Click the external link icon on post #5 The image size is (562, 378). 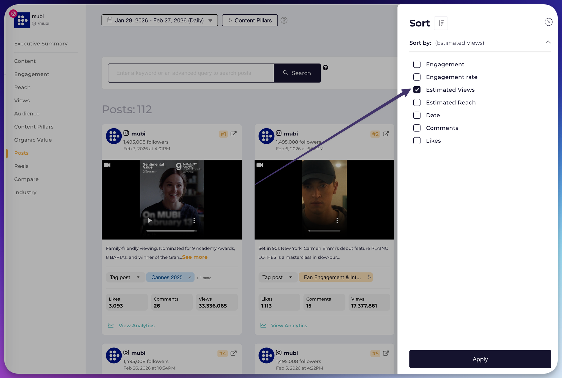coord(386,353)
